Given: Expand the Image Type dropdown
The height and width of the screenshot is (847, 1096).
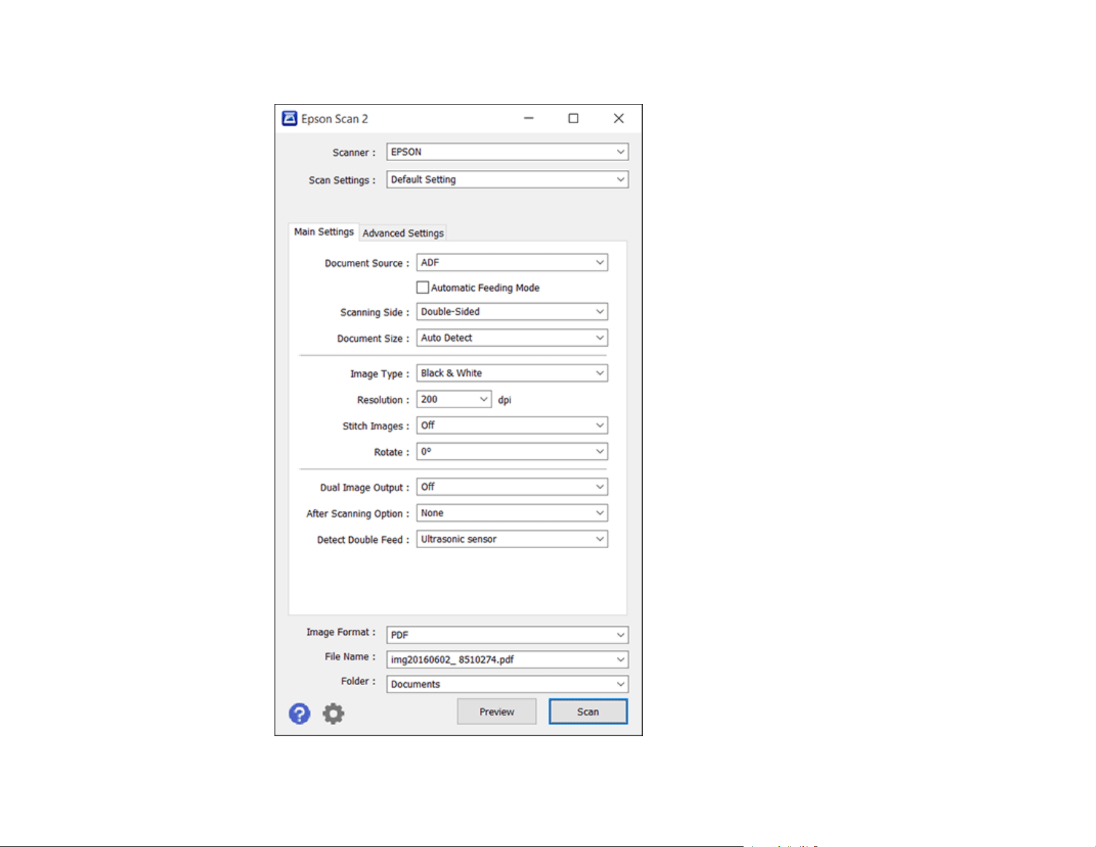Looking at the screenshot, I should [512, 373].
